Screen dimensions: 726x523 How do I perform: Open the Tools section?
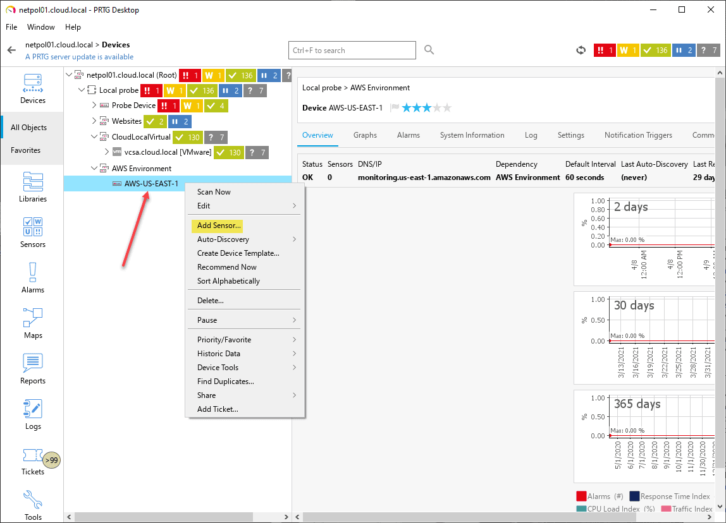pyautogui.click(x=32, y=505)
